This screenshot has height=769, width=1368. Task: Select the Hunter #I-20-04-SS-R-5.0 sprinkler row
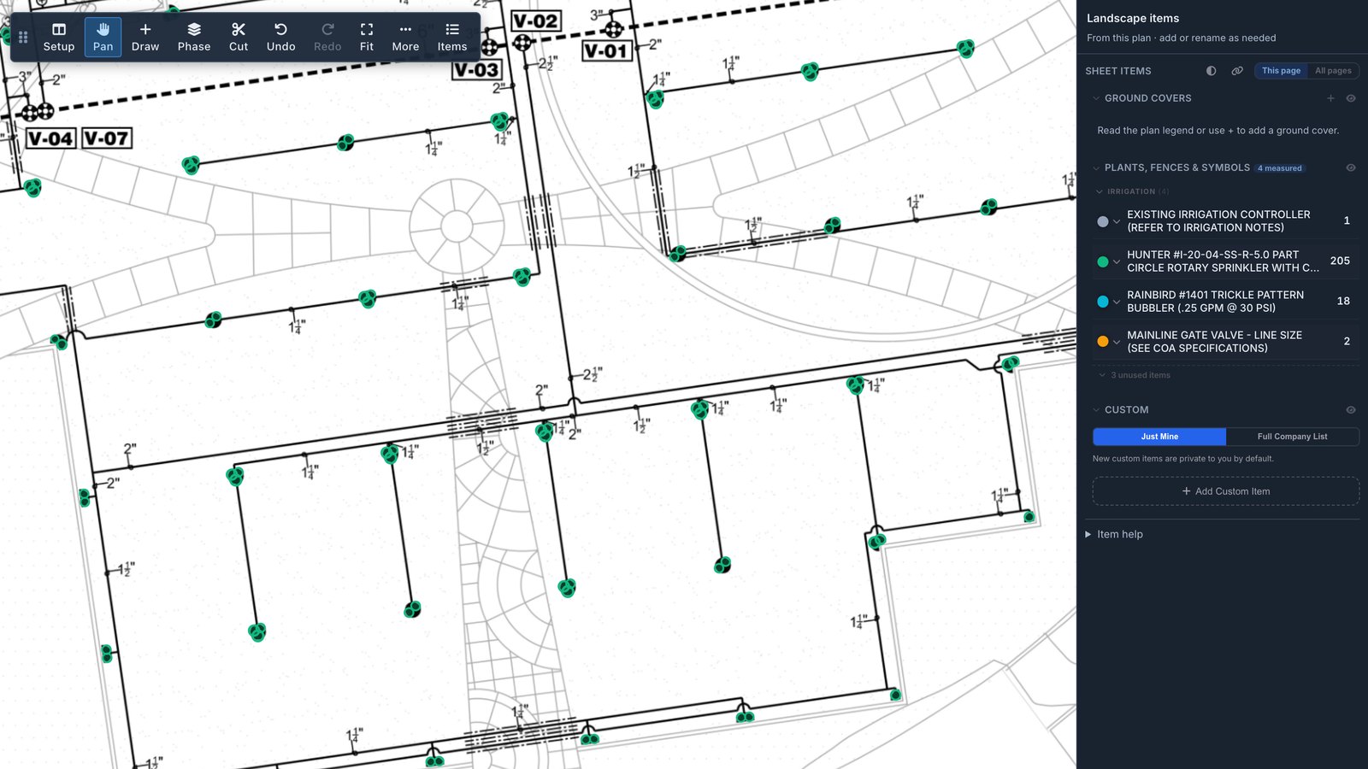pos(1226,261)
